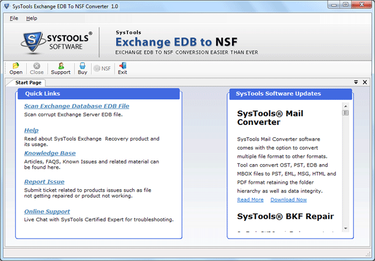
Task: Start Online Support live chat link
Action: [x=47, y=211]
